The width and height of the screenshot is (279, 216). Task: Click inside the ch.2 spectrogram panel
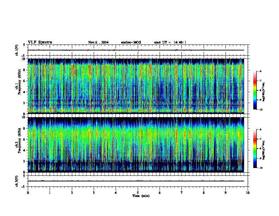click(x=136, y=145)
